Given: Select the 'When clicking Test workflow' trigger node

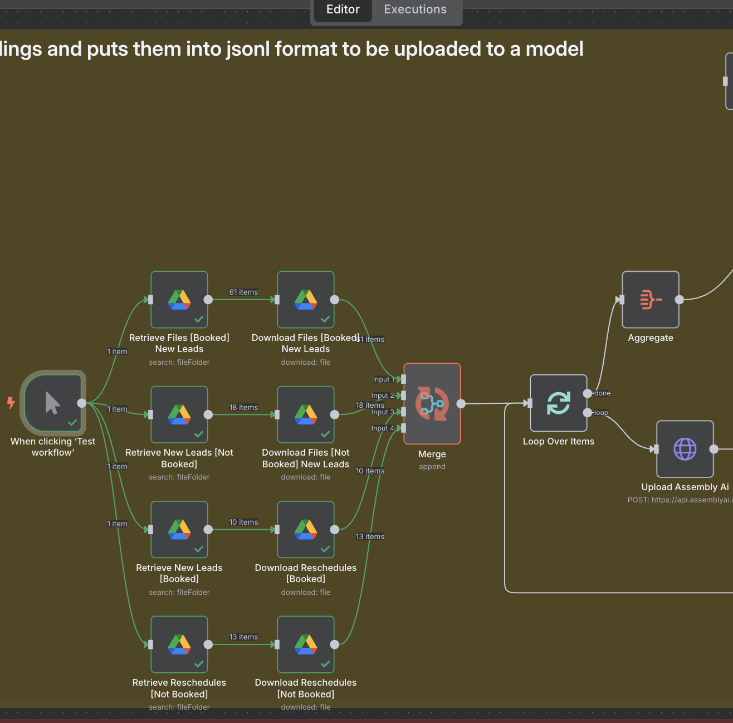Looking at the screenshot, I should pyautogui.click(x=53, y=403).
